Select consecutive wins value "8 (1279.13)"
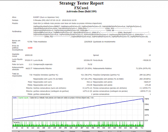This screenshot has width=168, height=132. pyautogui.click(x=87, y=88)
